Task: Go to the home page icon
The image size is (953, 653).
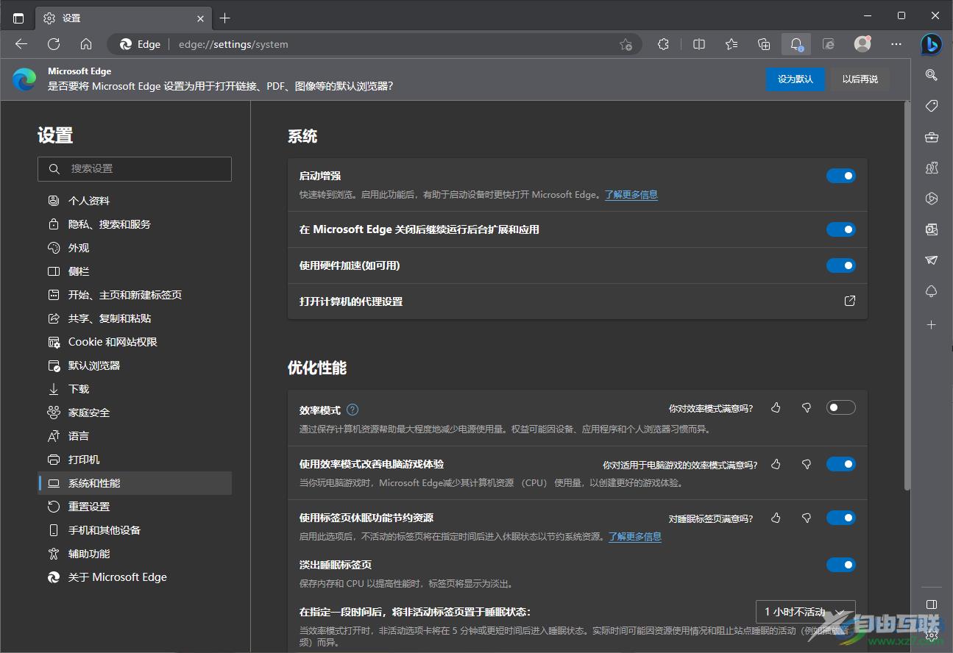Action: [x=86, y=44]
